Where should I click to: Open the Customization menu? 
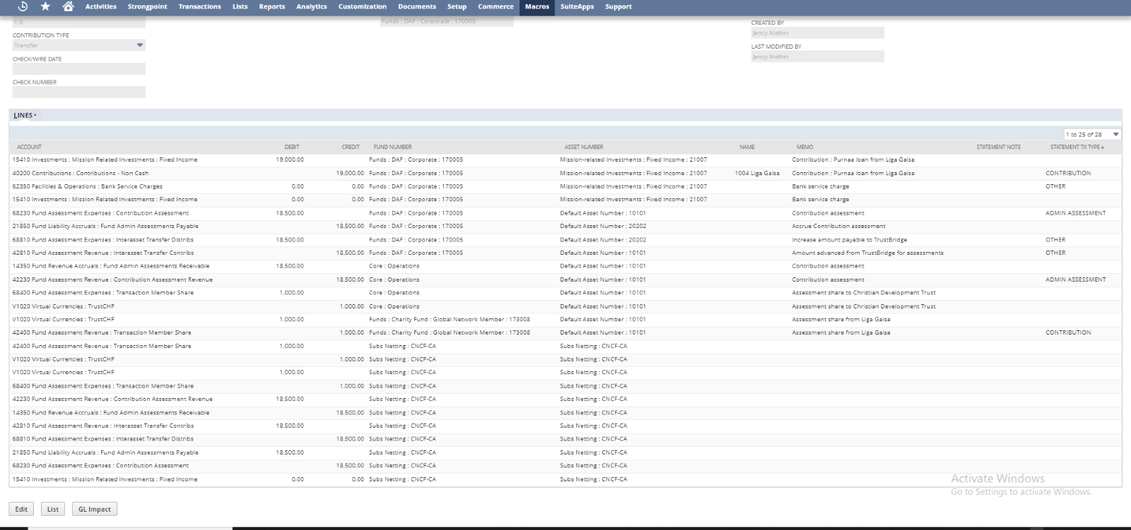tap(362, 7)
